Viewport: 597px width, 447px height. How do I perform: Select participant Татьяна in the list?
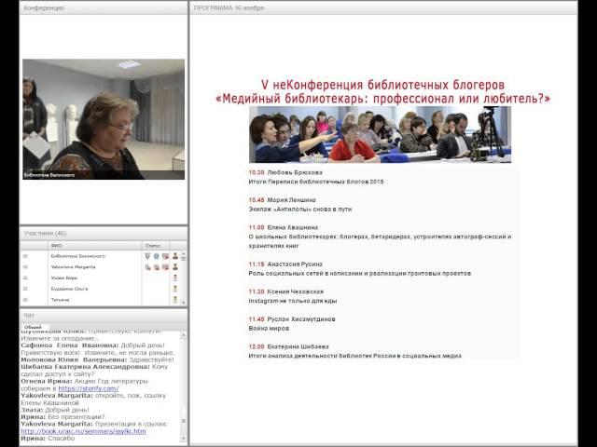[x=61, y=300]
